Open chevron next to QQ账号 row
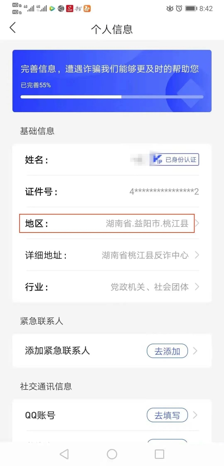 tap(195, 415)
